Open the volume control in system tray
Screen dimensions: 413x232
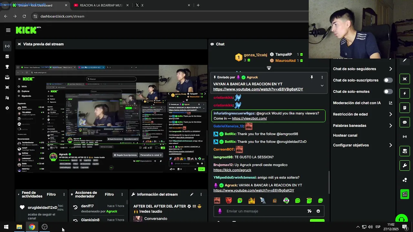click(x=370, y=227)
